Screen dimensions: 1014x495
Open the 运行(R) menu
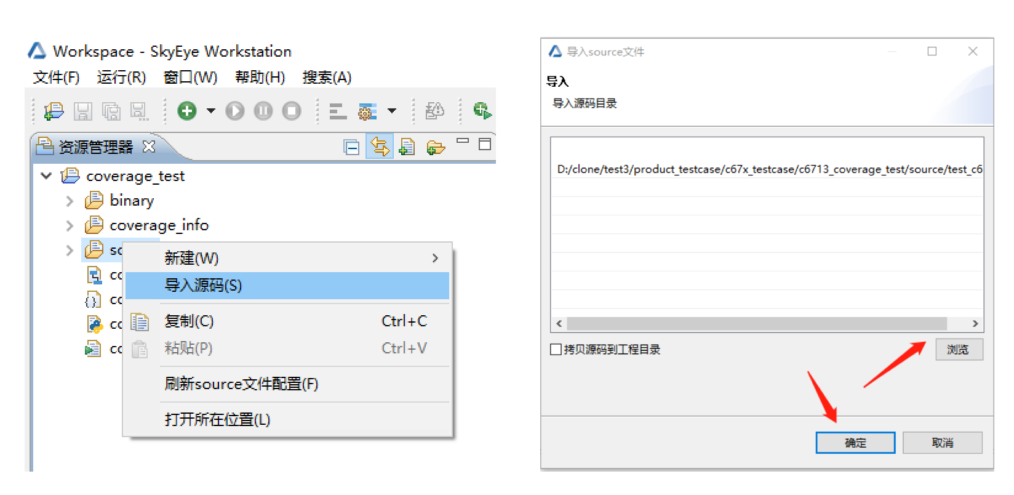pos(121,77)
